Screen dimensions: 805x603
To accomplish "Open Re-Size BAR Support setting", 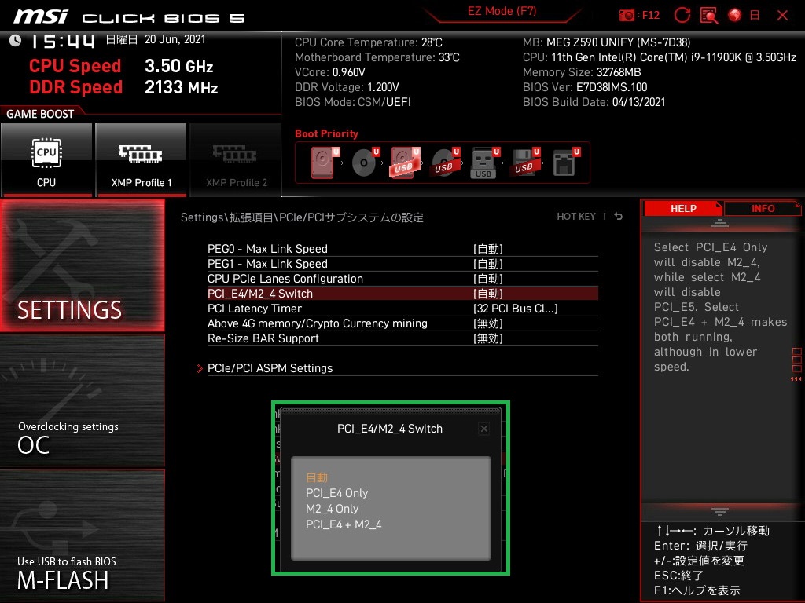I will pos(402,338).
